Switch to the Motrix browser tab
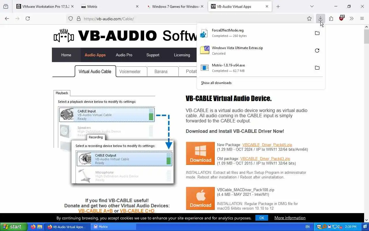 coord(110,6)
